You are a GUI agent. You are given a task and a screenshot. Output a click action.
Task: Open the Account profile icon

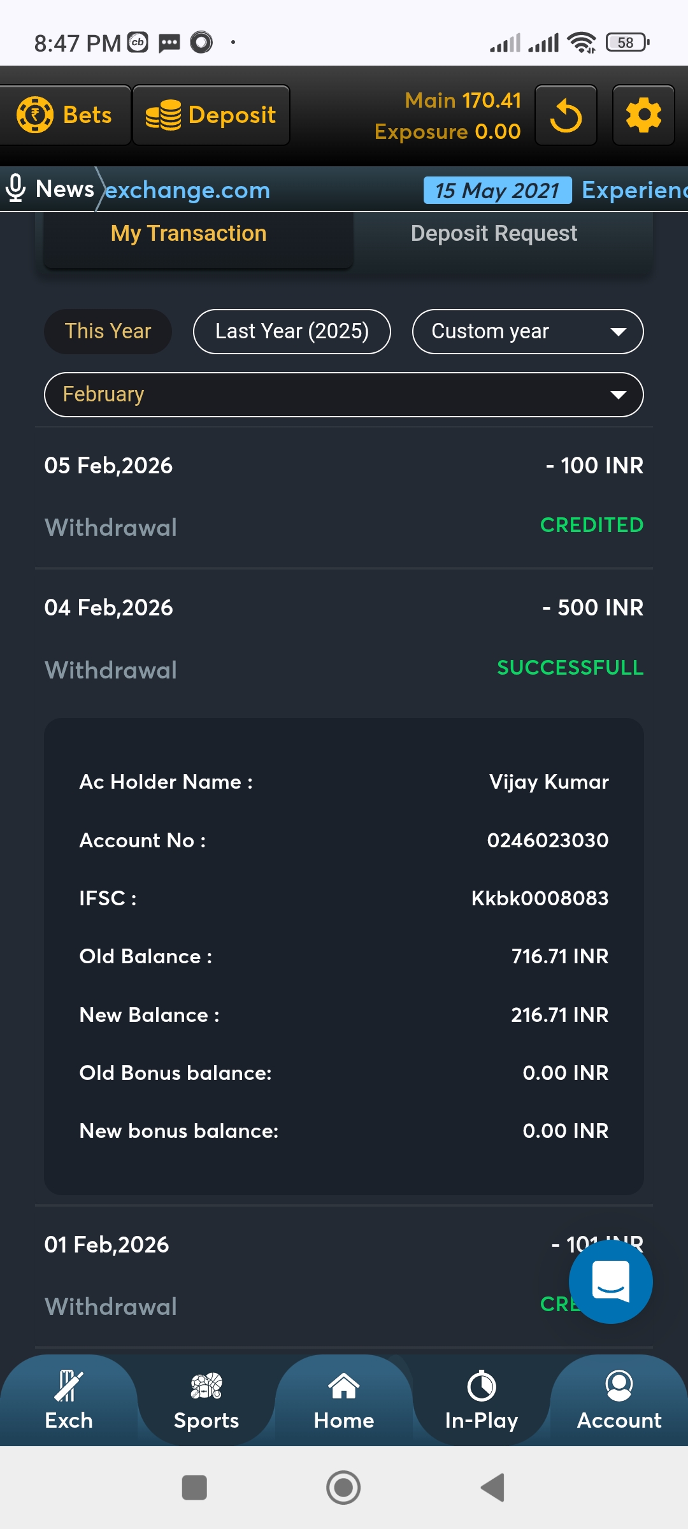click(619, 1386)
